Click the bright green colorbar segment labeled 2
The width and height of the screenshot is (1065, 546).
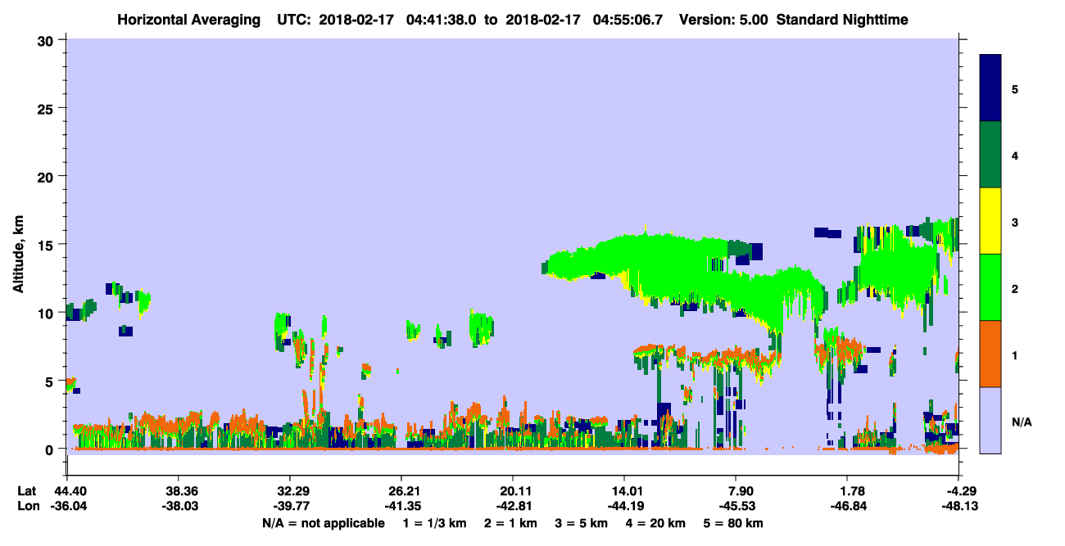(x=990, y=287)
